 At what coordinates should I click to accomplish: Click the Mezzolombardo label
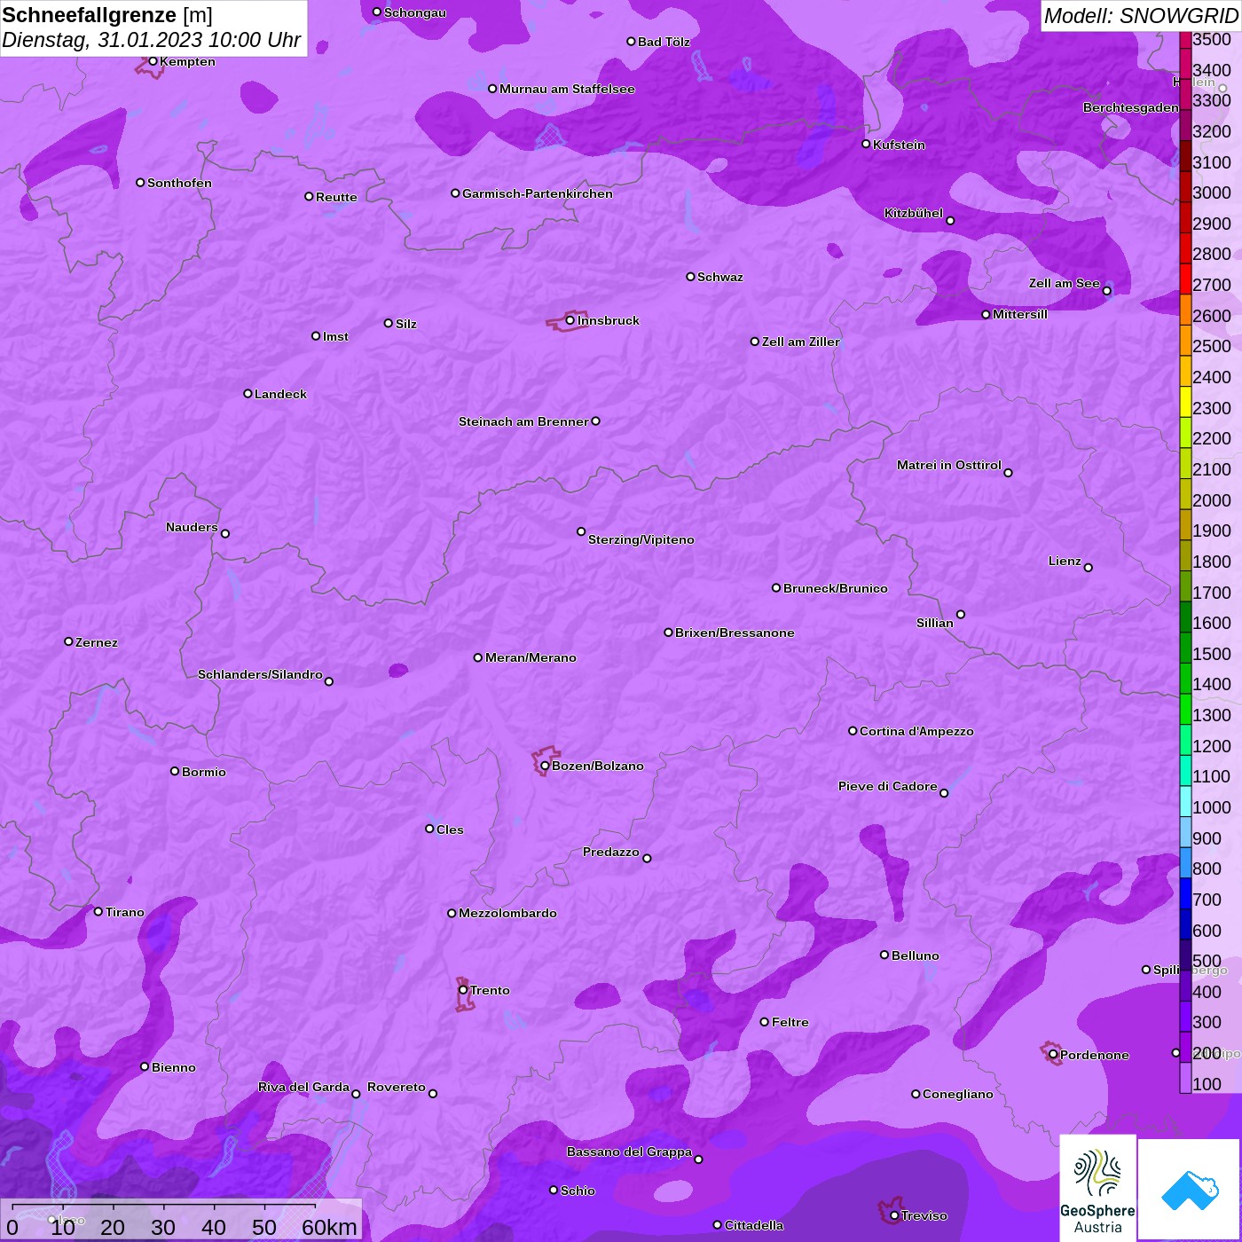click(x=507, y=913)
